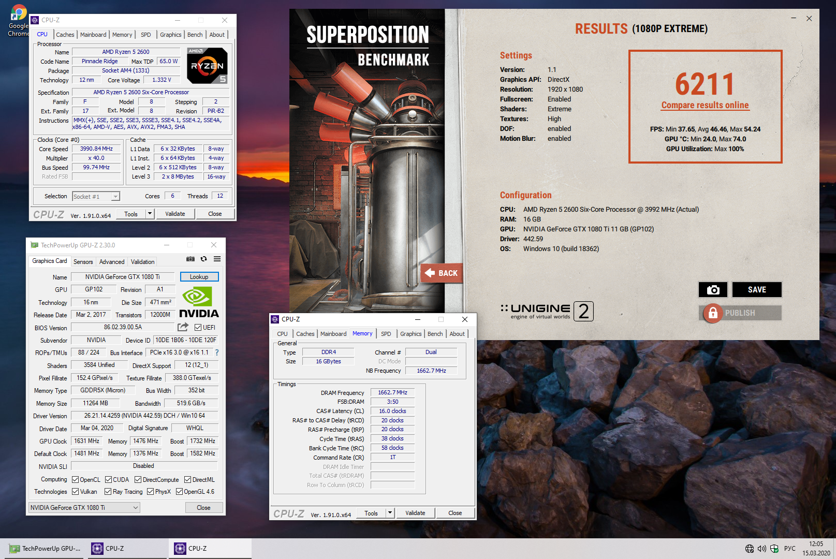Open Bench tab in the CPU-Z Memory window
Viewport: 836px width, 559px height.
(435, 334)
